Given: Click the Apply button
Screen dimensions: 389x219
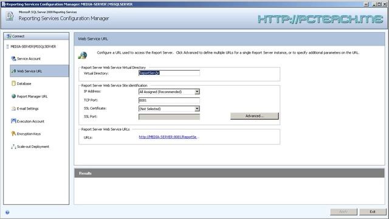Looking at the screenshot, I should click(x=343, y=212).
